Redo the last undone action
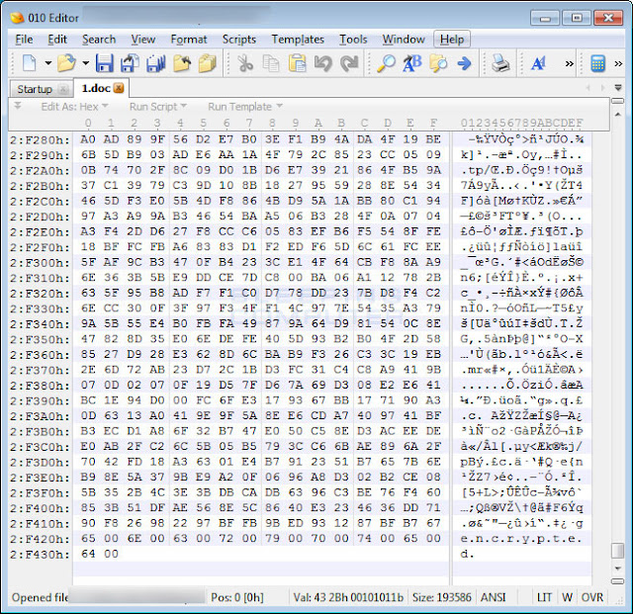The width and height of the screenshot is (633, 614). pos(349,63)
